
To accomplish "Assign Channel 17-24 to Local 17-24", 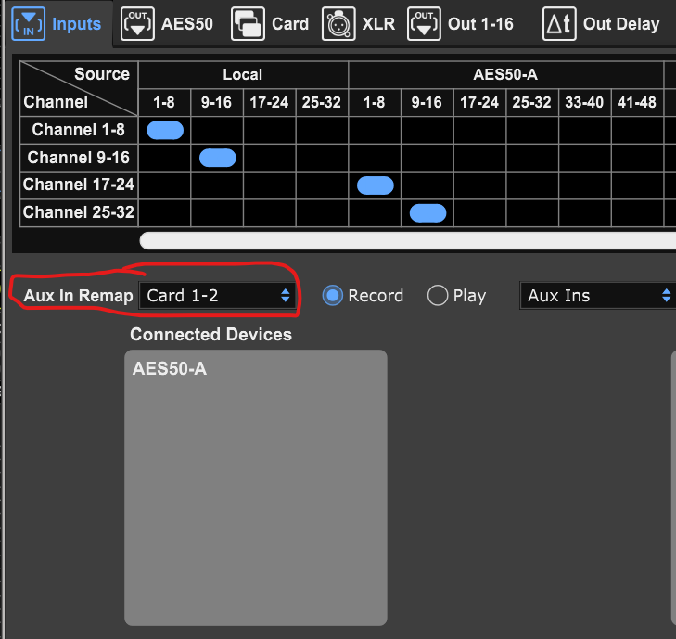I will (270, 185).
